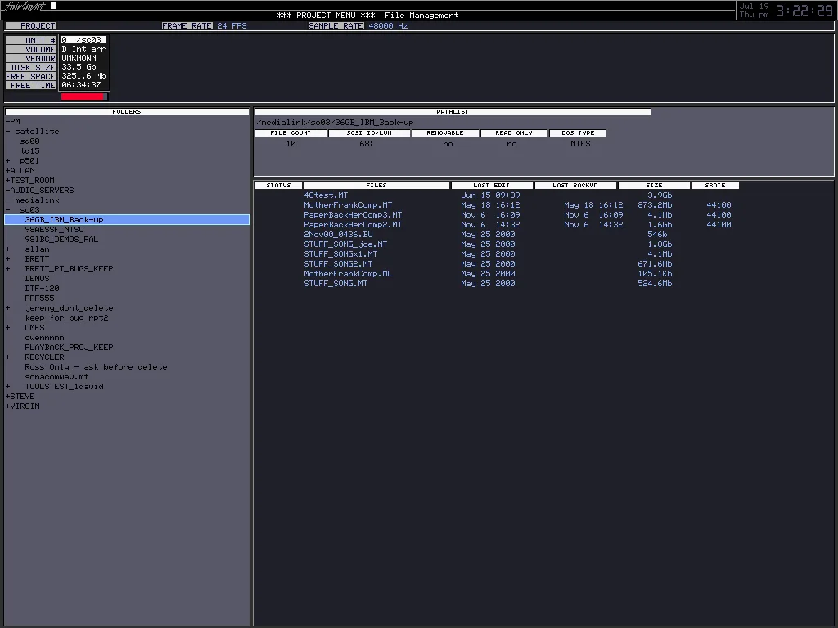Screen dimensions: 838x628
Task: Select file PaperBackHerComp3.MT
Action: [x=353, y=215]
